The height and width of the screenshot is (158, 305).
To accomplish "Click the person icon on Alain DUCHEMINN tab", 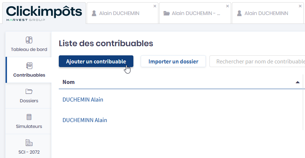I will [239, 13].
